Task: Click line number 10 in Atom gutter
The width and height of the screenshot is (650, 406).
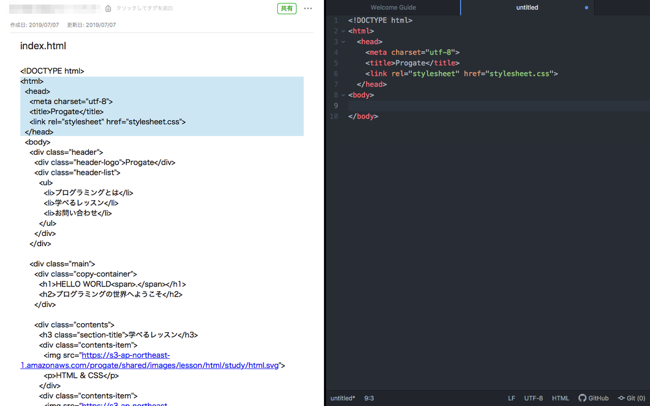Action: tap(334, 116)
